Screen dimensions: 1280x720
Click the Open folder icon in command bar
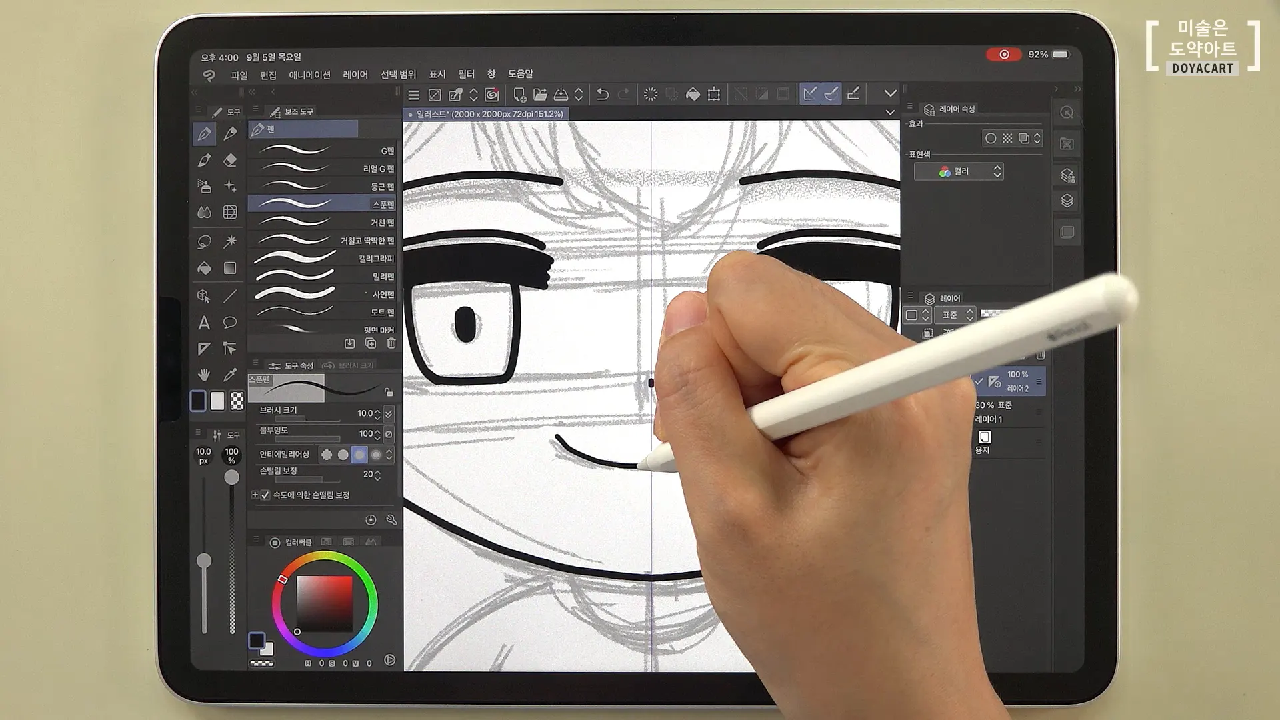540,94
